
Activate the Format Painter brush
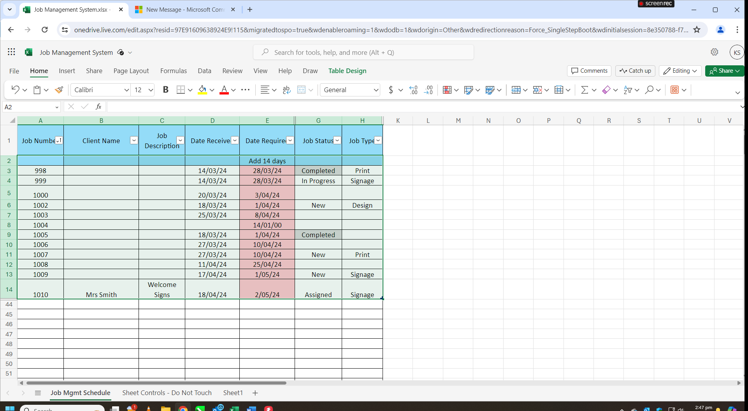pyautogui.click(x=59, y=90)
